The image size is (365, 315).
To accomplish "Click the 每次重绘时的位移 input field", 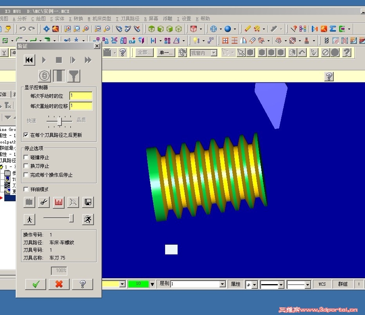I will [x=81, y=106].
